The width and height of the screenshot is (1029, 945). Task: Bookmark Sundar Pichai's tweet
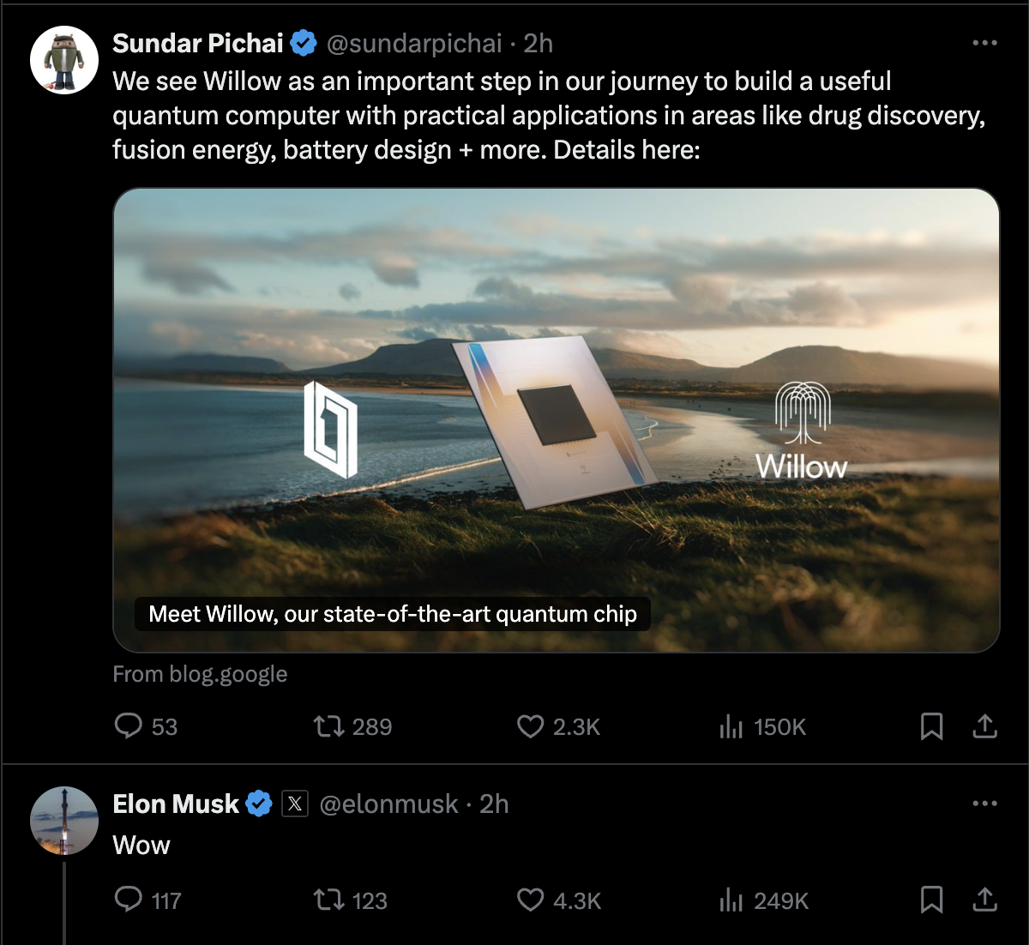pyautogui.click(x=932, y=726)
